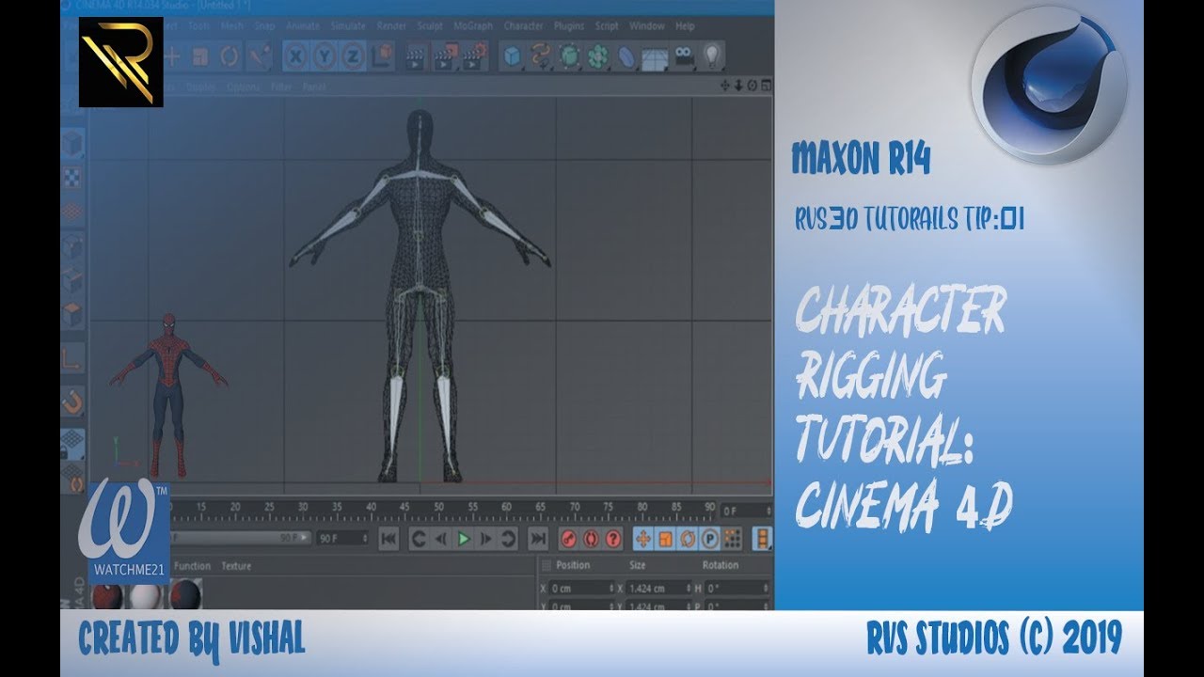Viewport: 1204px width, 677px height.
Task: Select Polygons mode in left toolbar
Action: (72, 315)
